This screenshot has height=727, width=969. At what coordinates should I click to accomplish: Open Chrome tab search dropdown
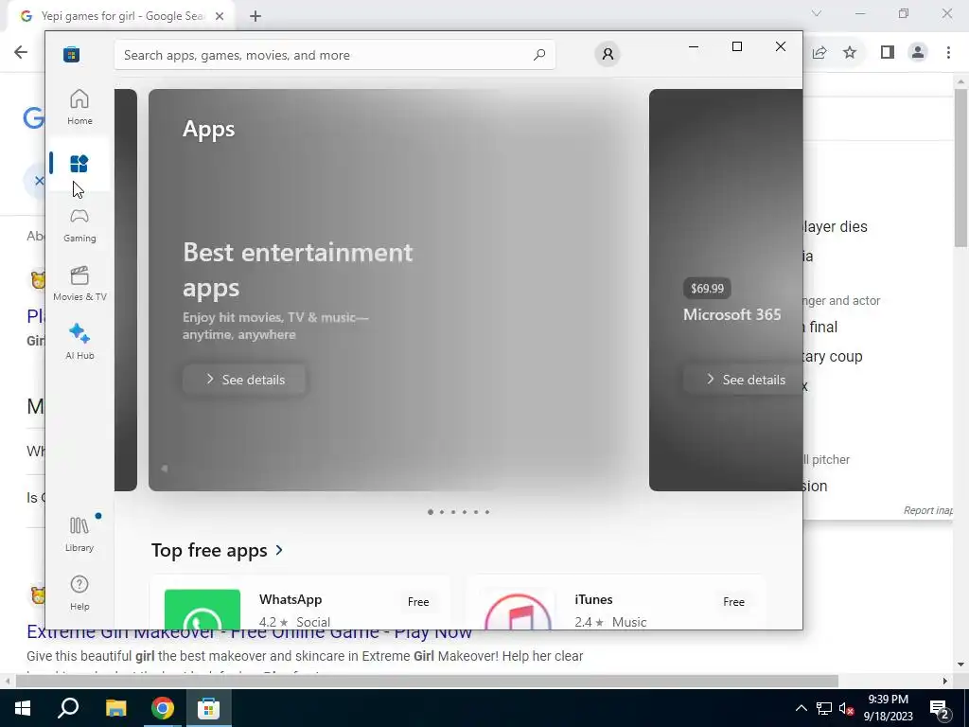[817, 13]
